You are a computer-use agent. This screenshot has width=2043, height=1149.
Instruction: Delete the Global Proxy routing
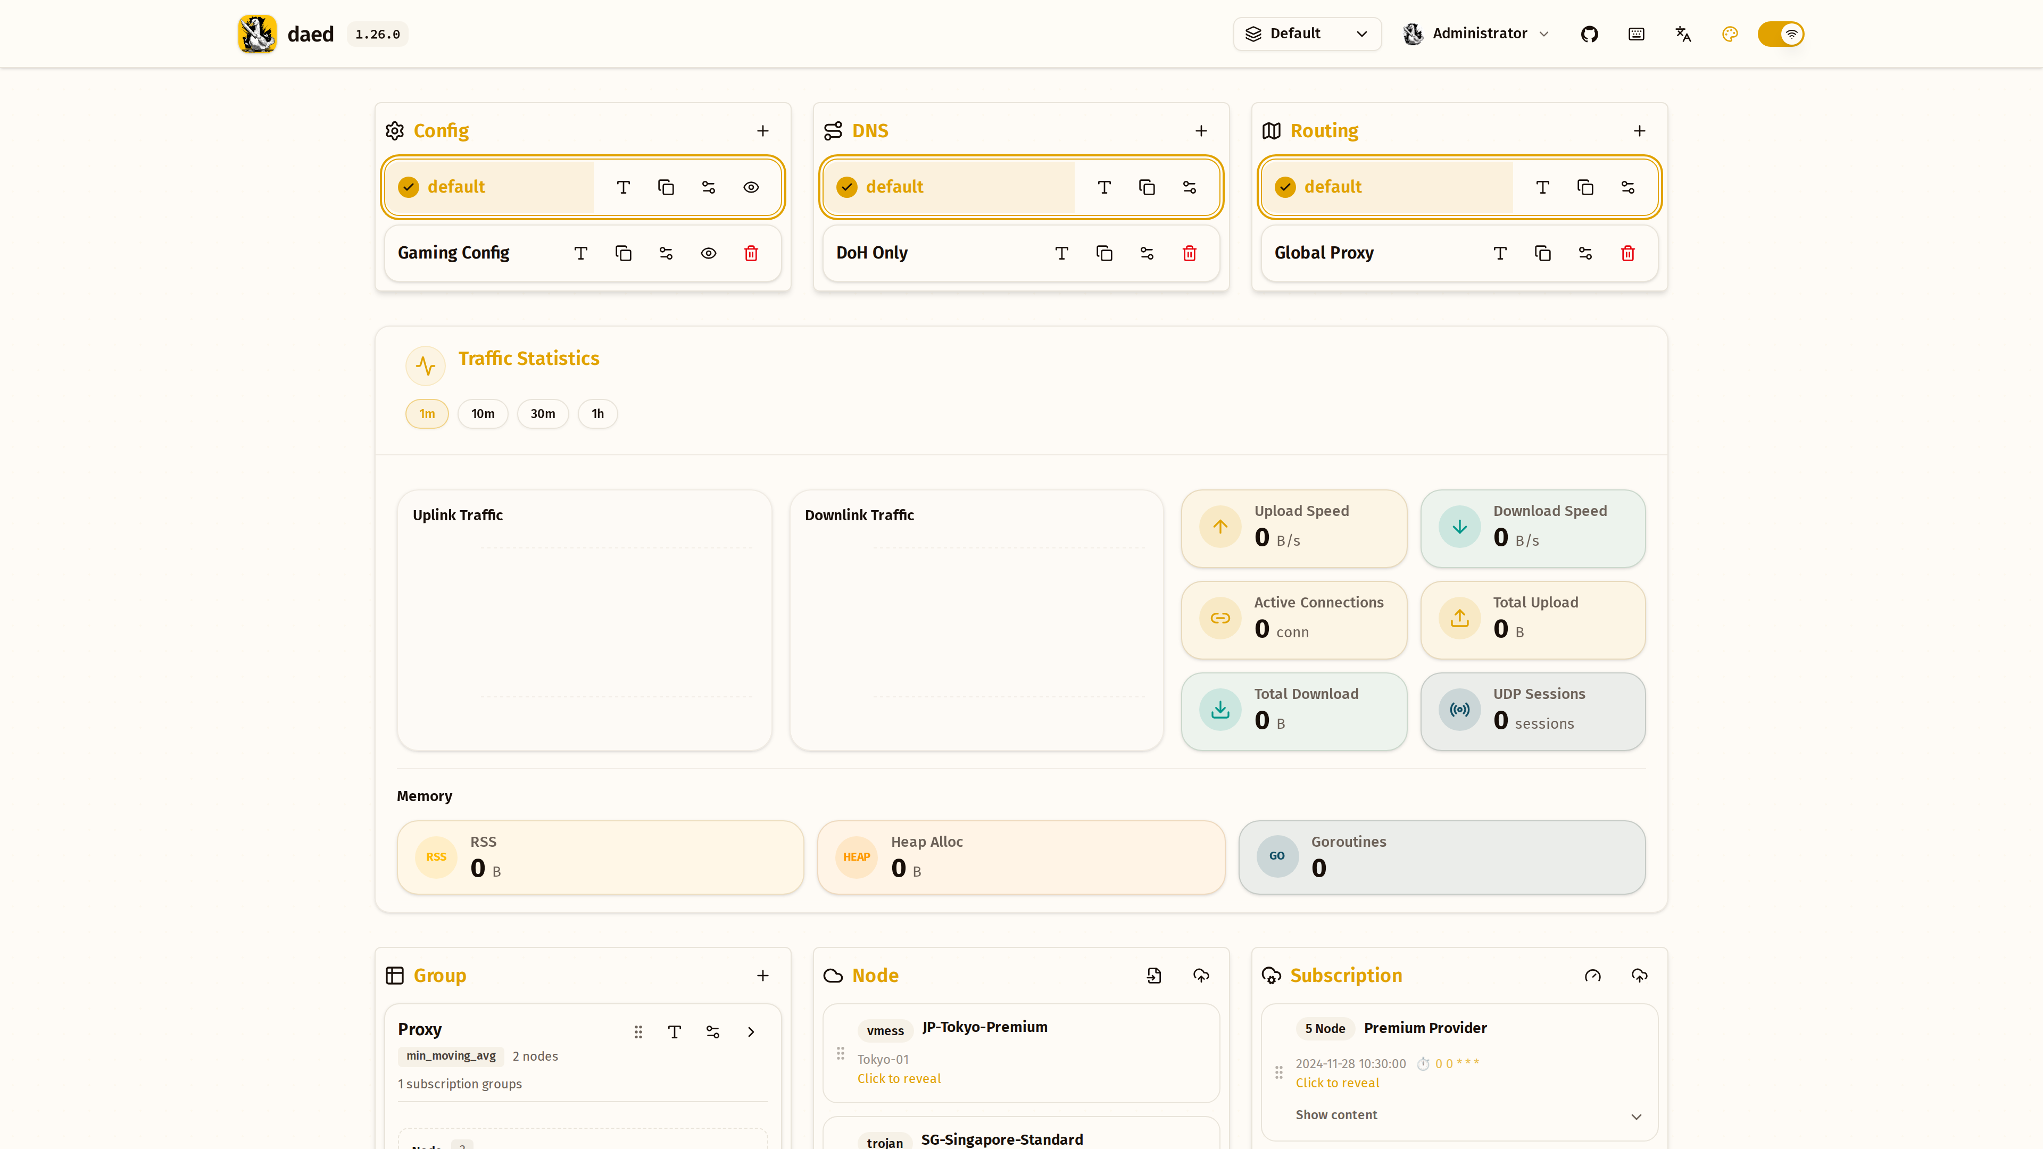1627,253
